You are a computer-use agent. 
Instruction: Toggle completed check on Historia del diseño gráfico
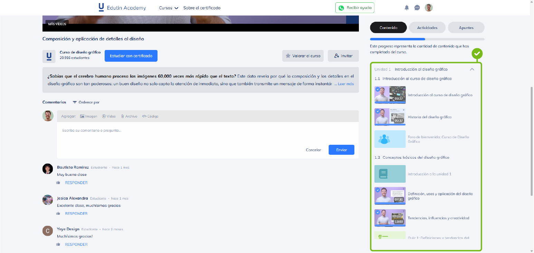tap(378, 111)
